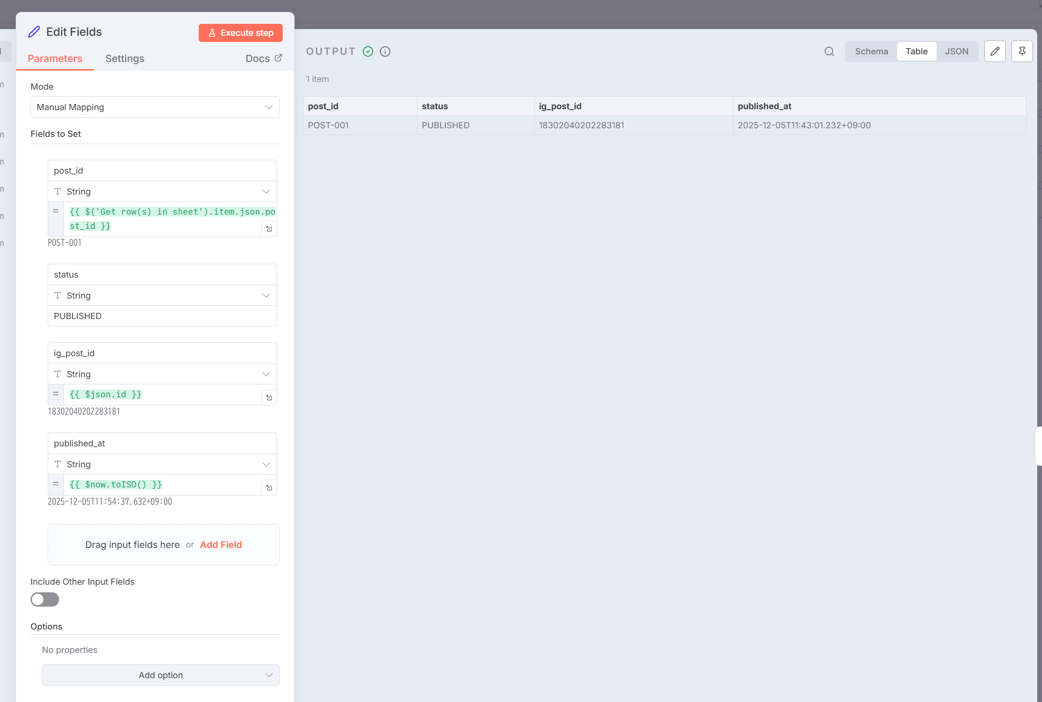Open expression editor for post_id value
Viewport: 1042px width, 702px height.
tap(269, 229)
